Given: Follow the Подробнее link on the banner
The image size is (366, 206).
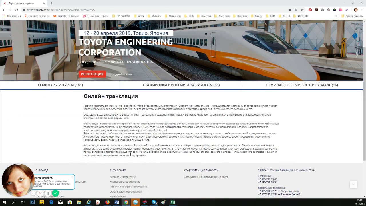Looking at the screenshot, I should point(121,74).
